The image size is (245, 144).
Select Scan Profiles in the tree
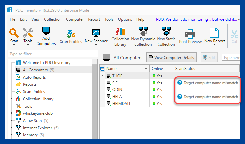click(34, 91)
